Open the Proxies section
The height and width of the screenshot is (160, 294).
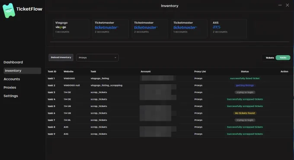10,88
